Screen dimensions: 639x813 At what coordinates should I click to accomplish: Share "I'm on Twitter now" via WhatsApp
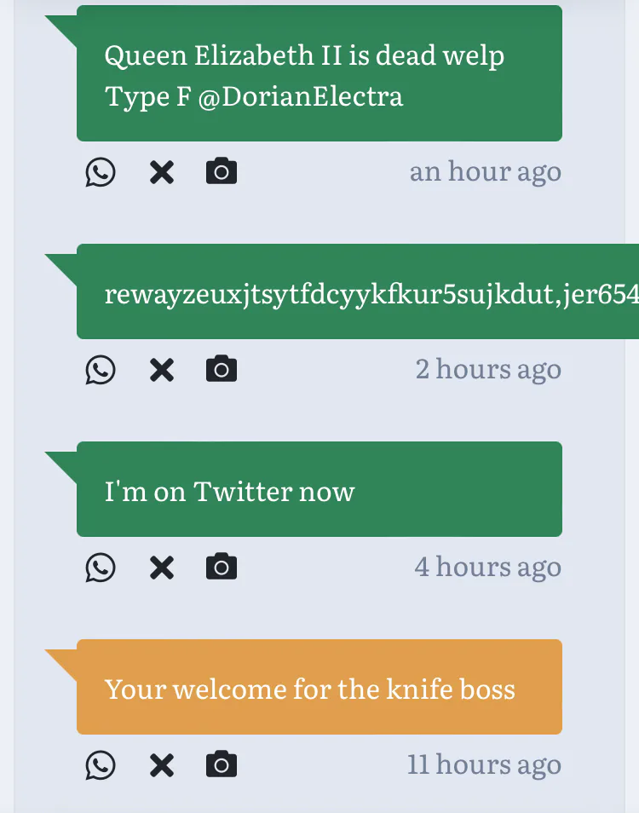click(x=101, y=568)
